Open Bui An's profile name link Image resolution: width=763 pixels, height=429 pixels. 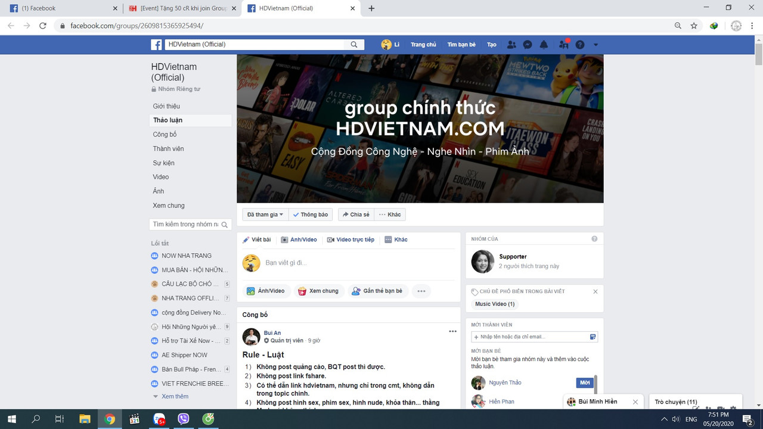click(272, 333)
